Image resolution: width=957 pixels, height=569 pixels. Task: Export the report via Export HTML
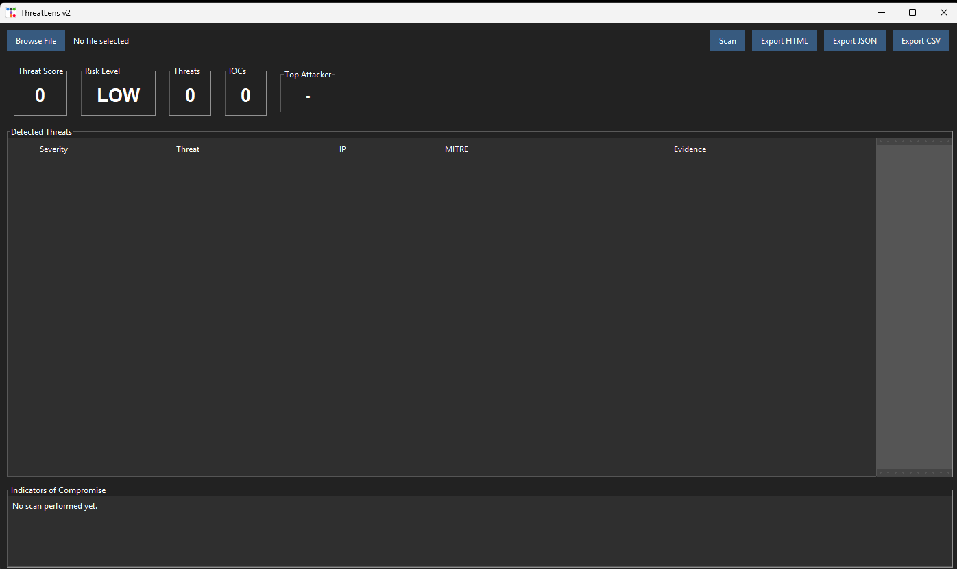pyautogui.click(x=784, y=40)
